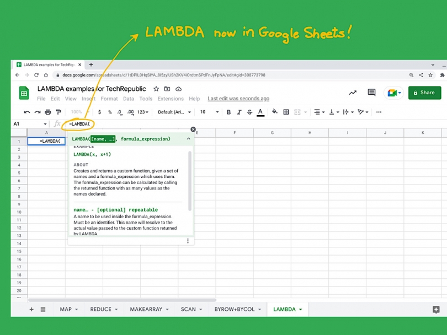Click the Percent format icon
This screenshot has height=335, width=447.
(x=109, y=112)
